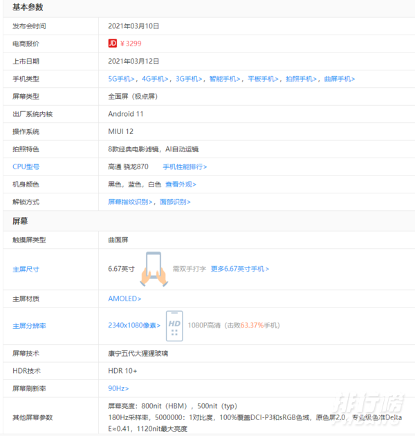Click the 屏幕 section heading
The image size is (415, 436).
click(20, 221)
